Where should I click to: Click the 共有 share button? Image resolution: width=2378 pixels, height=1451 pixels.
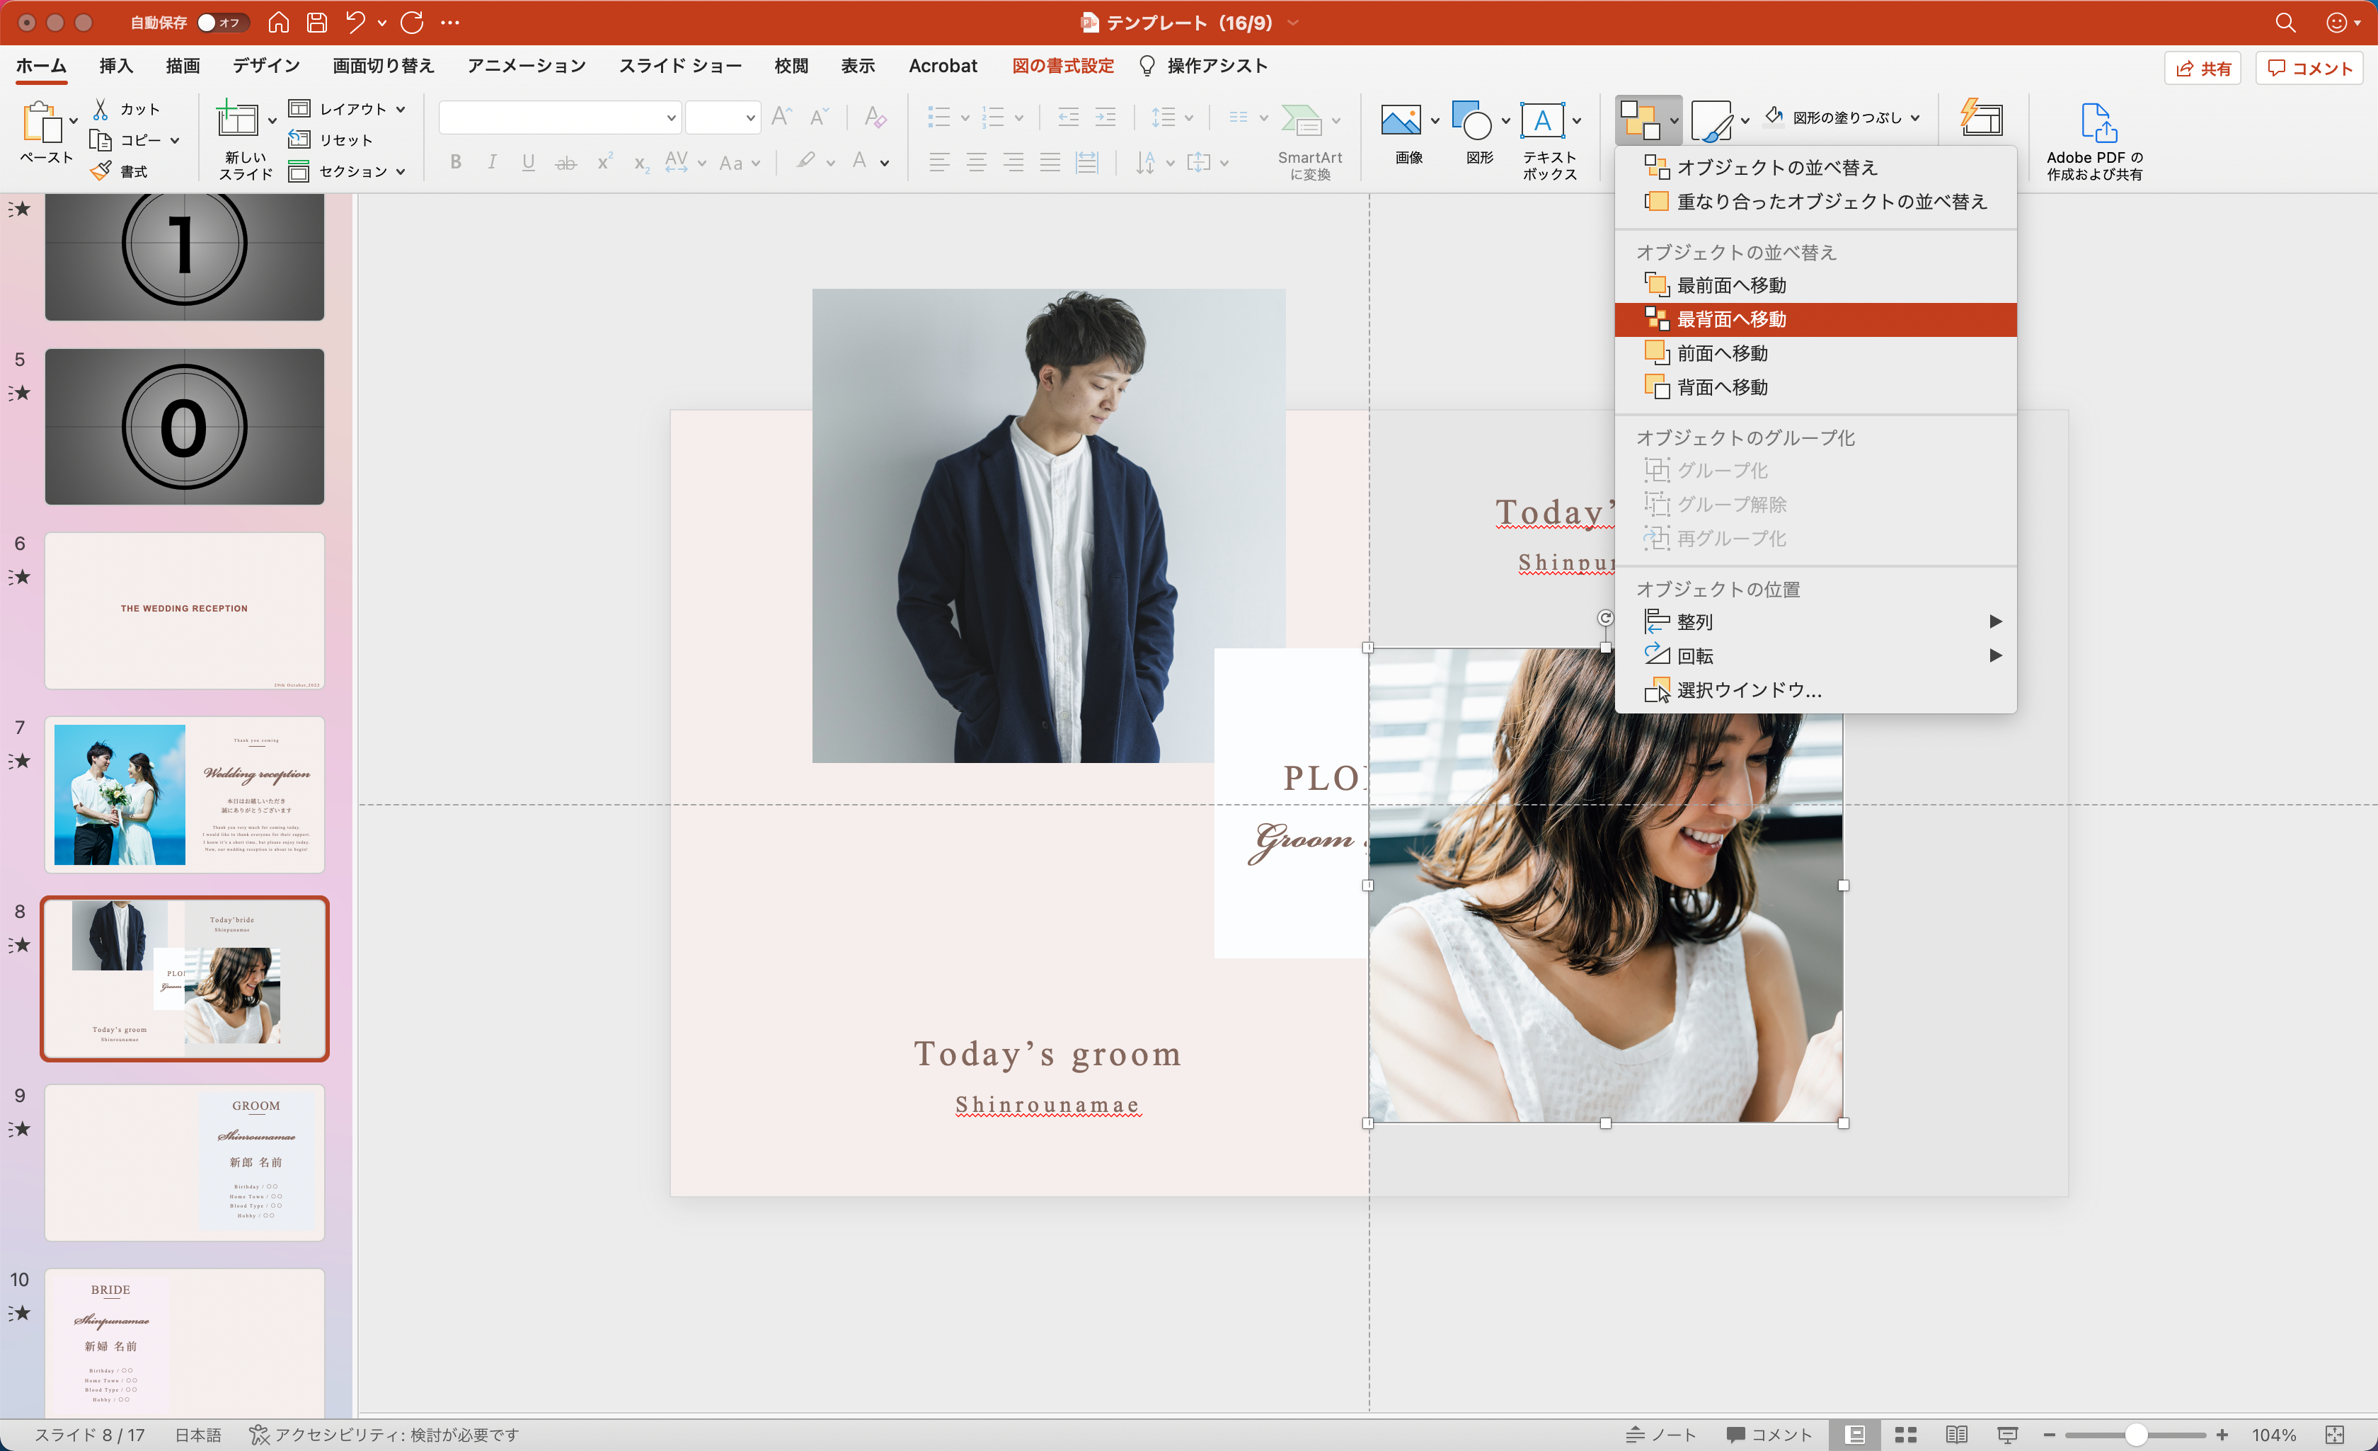click(x=2203, y=67)
